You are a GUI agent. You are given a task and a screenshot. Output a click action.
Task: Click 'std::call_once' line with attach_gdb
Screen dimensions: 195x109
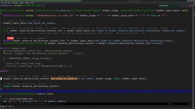pyautogui.click(x=39, y=66)
